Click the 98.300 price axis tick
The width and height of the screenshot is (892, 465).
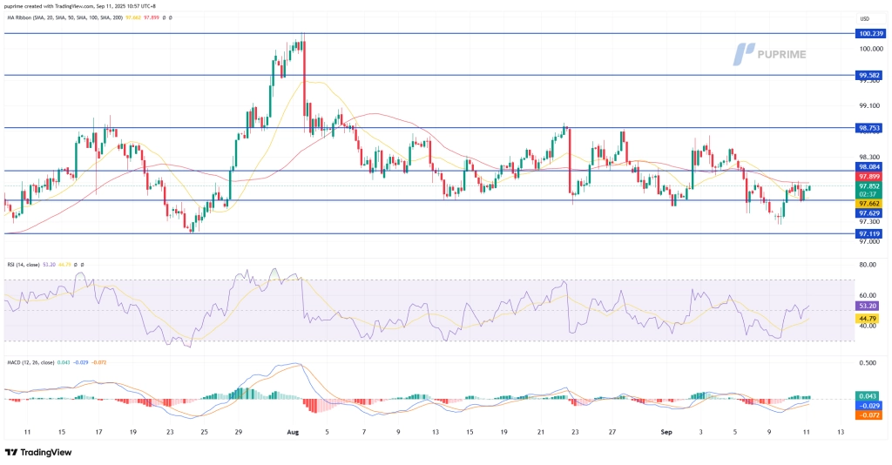[x=869, y=158]
